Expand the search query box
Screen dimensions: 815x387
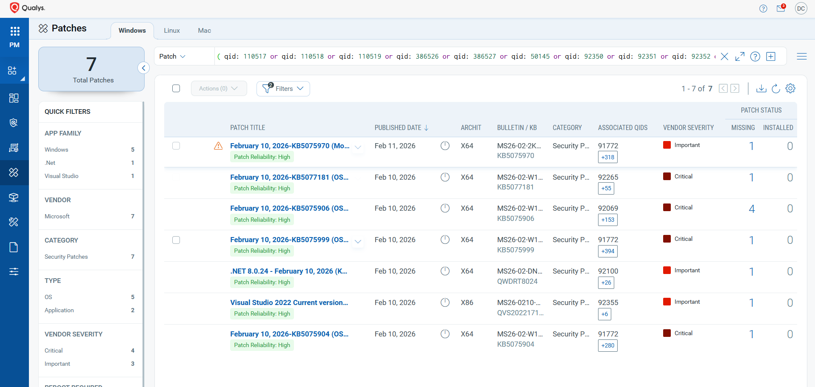tap(740, 56)
